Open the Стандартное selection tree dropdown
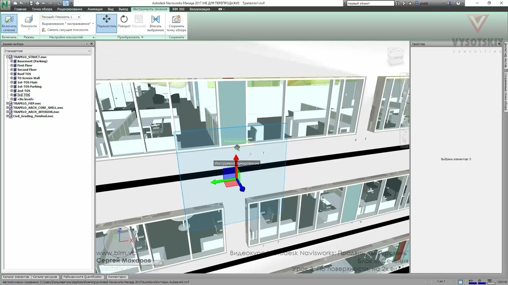This screenshot has height=285, width=508. (48, 51)
